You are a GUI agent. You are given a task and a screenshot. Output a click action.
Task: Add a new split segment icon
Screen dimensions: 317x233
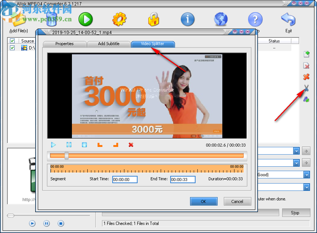[x=306, y=54]
